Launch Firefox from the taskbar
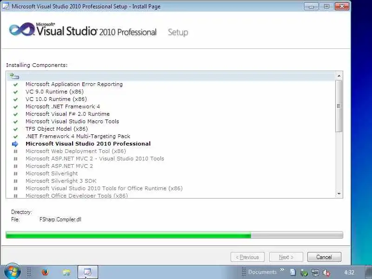 point(45,272)
